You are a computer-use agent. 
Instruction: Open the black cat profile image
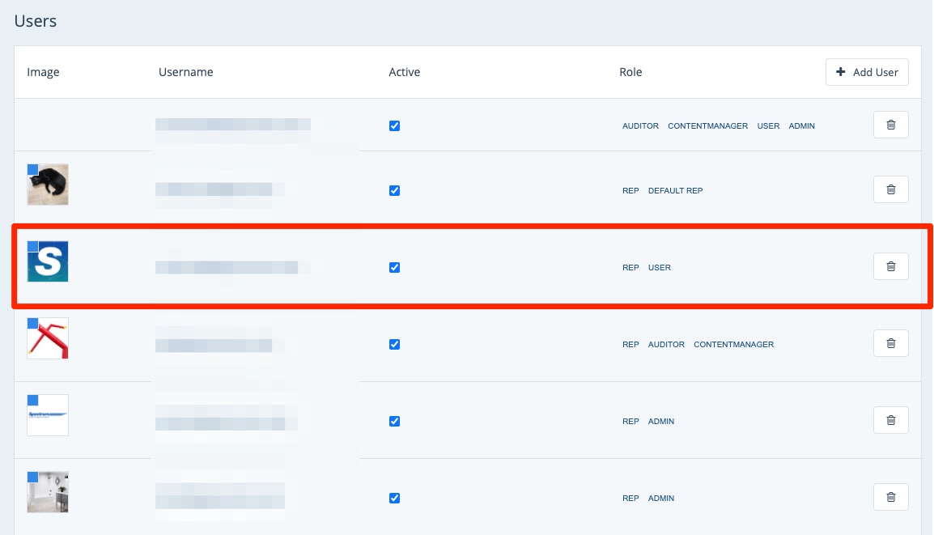point(48,185)
